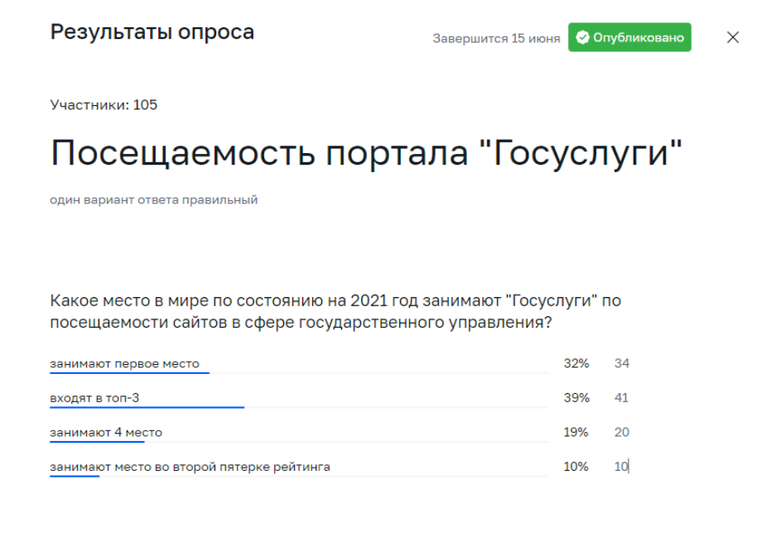776x547 pixels.
Task: Click checkmark icon in Опубликовано badge
Action: click(x=582, y=37)
